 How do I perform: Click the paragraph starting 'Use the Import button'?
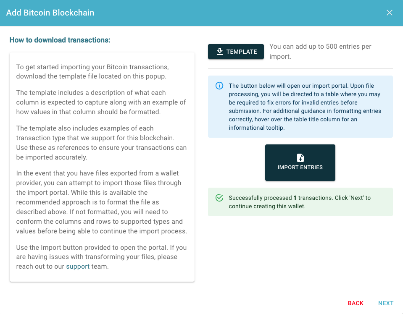click(101, 257)
